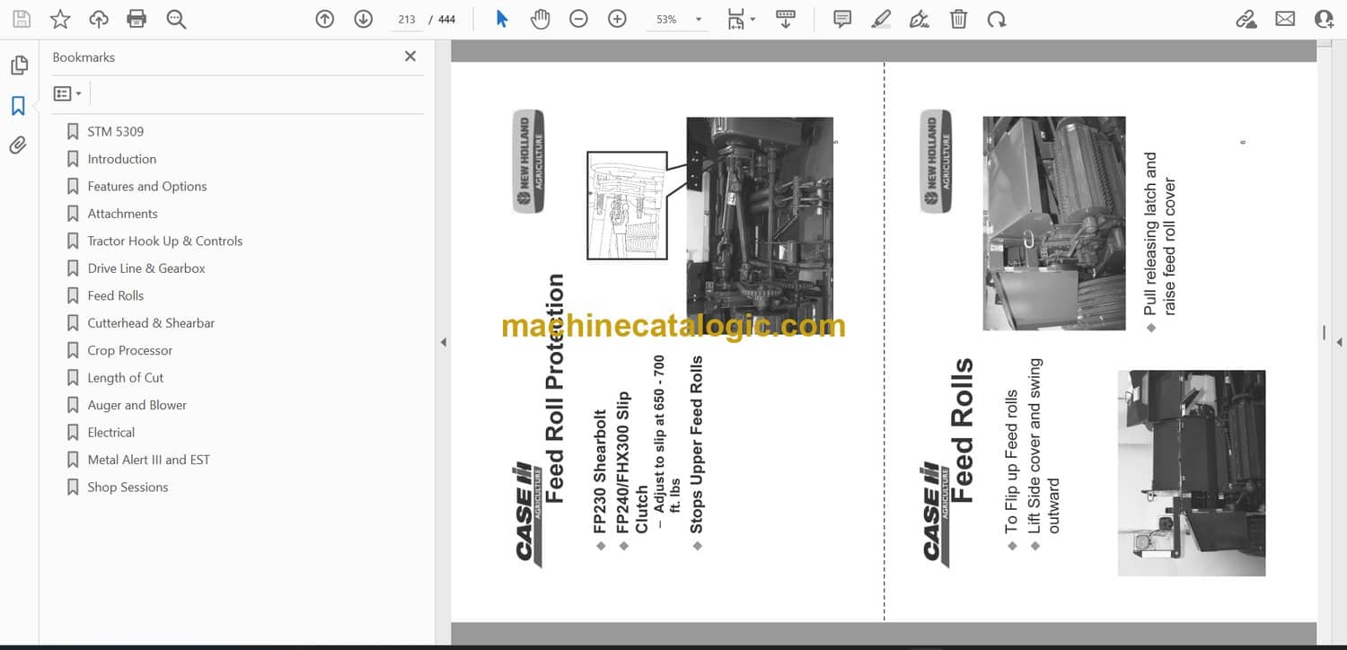Zoom in with plus button
The height and width of the screenshot is (650, 1347).
click(x=617, y=19)
